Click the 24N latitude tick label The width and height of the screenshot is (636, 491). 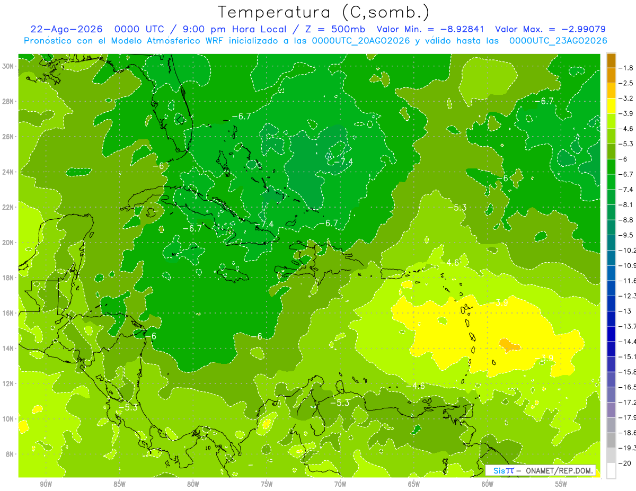(8, 172)
